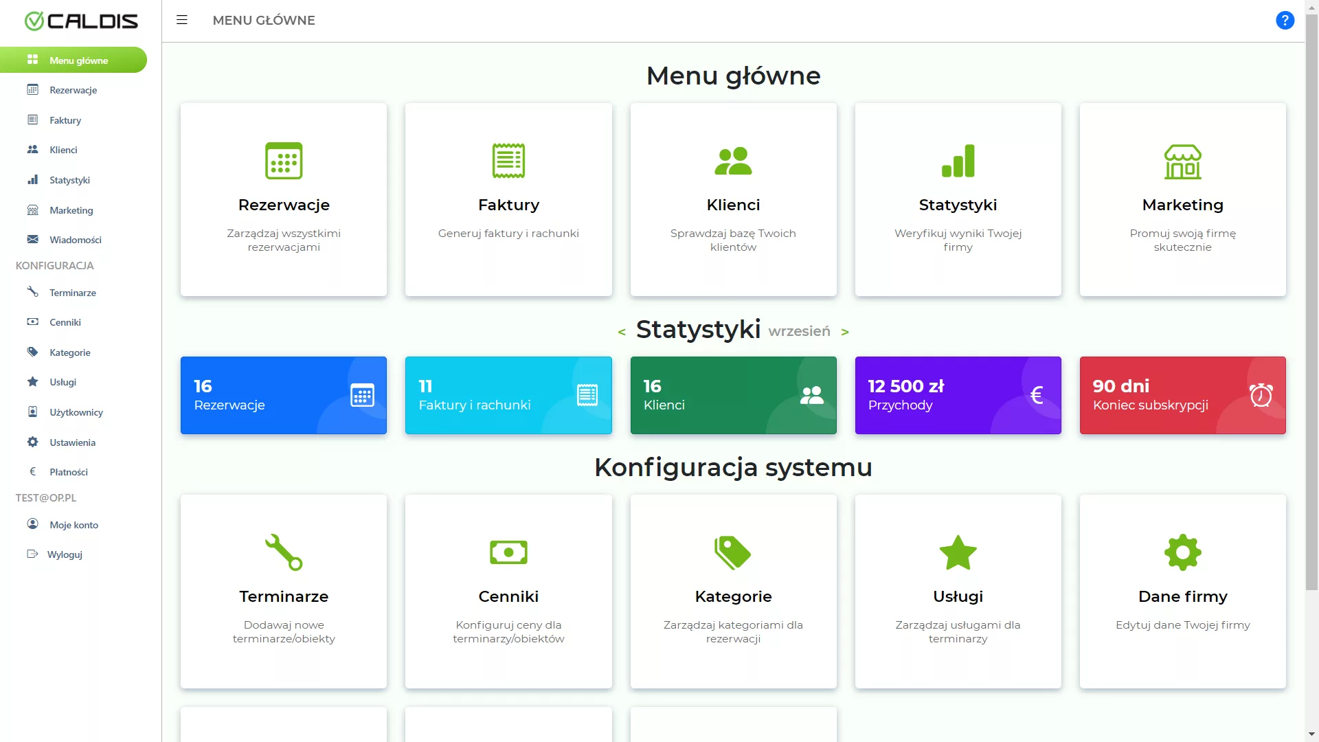The width and height of the screenshot is (1319, 742).
Task: Go to previous month in Statystyki
Action: point(622,332)
